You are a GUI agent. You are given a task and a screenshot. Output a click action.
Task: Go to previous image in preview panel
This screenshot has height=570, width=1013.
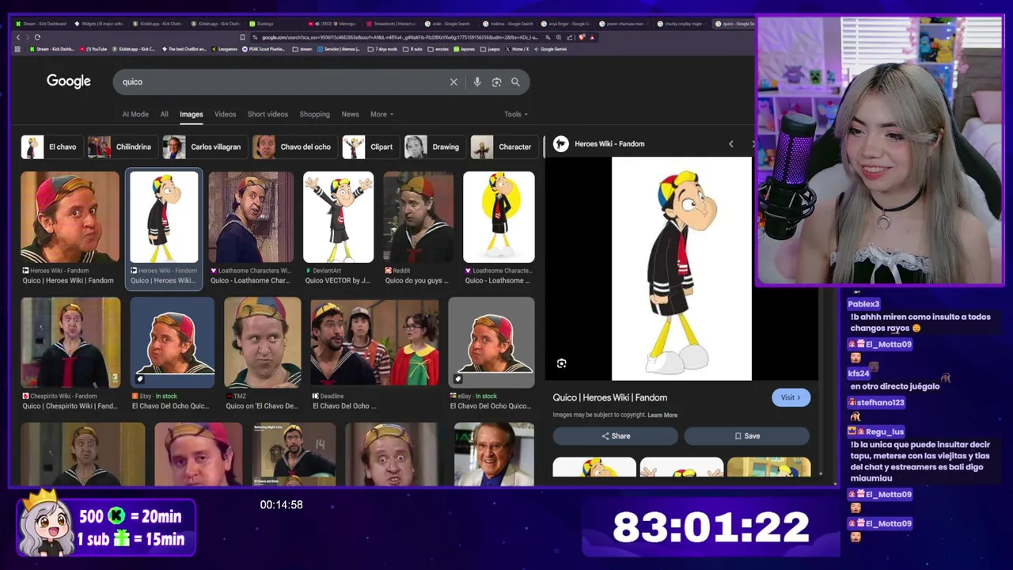(x=730, y=144)
